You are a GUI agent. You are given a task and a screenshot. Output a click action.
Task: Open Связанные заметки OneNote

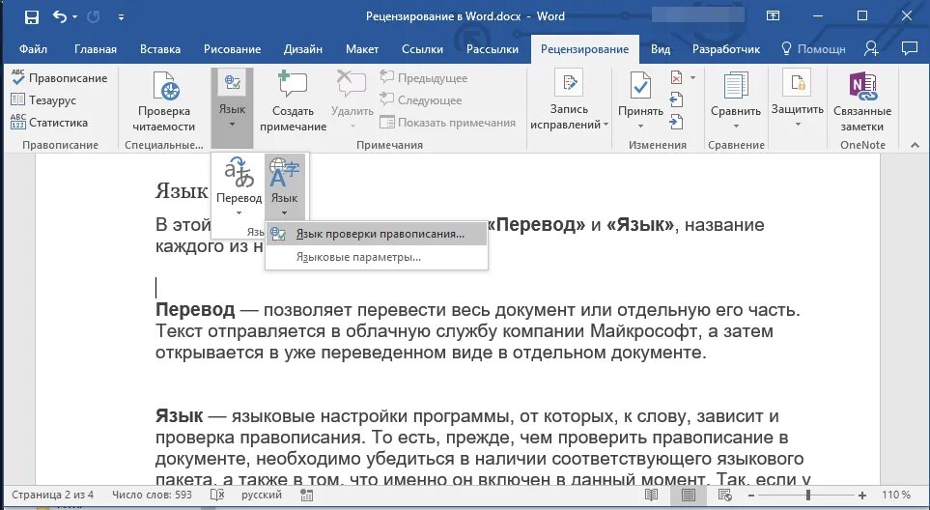pos(862,102)
